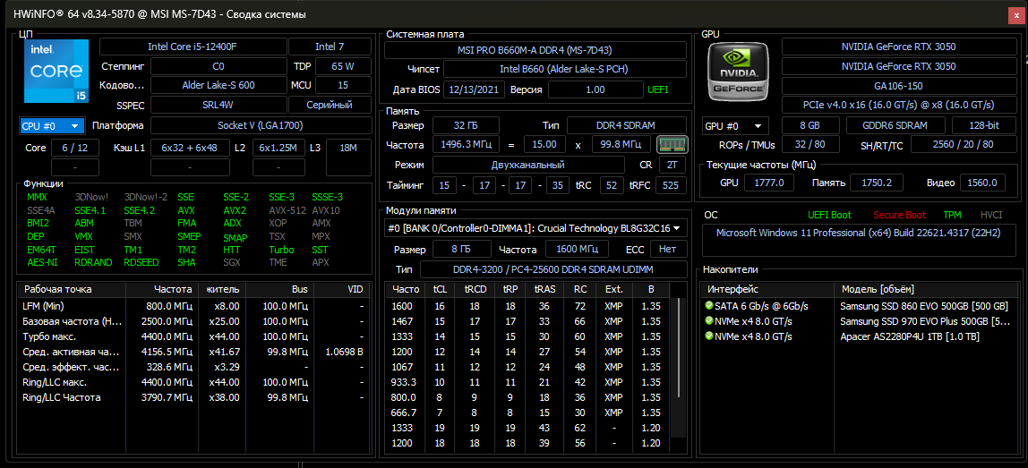This screenshot has height=468, width=1028.
Task: Click the GPU memory 8 GB field
Action: click(x=810, y=126)
